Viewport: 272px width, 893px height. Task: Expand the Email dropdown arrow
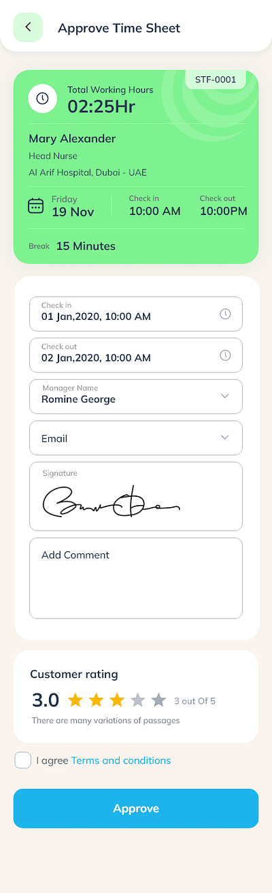click(225, 438)
